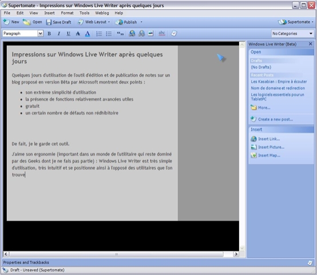Toggle Underline formatting
Image resolution: width=317 pixels, height=275 pixels.
pyautogui.click(x=68, y=34)
